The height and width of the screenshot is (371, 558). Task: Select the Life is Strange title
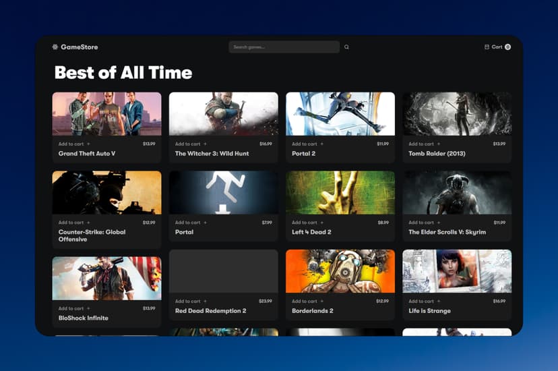(429, 311)
